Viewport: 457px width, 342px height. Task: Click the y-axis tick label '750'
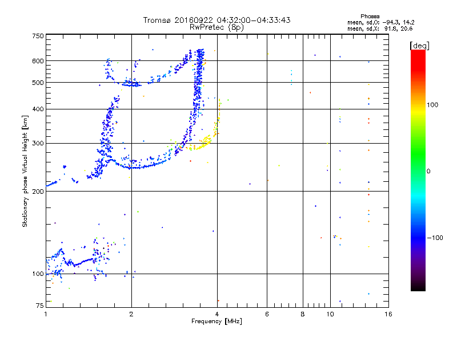(x=38, y=36)
